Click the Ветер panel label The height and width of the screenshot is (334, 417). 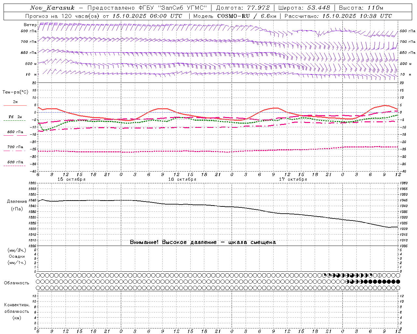pos(30,25)
